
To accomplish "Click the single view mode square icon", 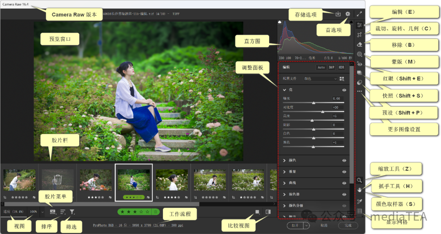I will point(257,212).
